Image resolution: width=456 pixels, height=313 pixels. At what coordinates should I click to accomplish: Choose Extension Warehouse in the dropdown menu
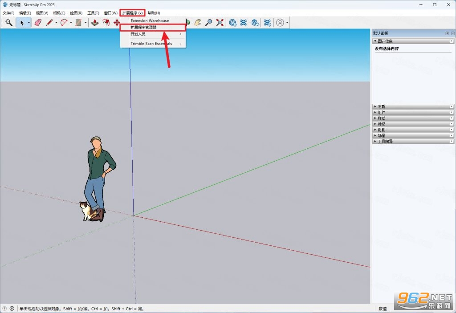pos(153,20)
